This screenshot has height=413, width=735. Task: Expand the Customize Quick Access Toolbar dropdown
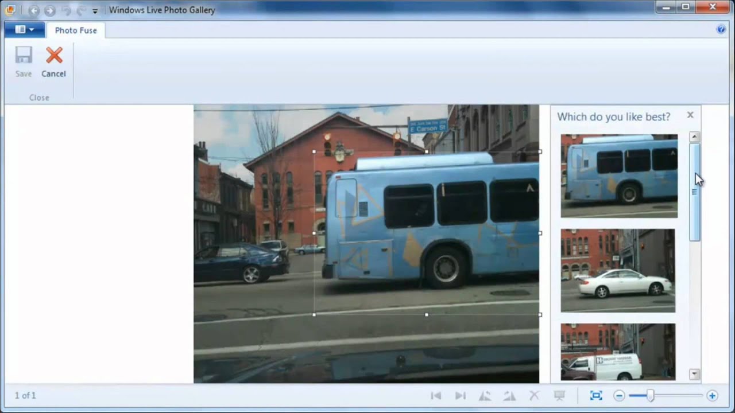[95, 11]
